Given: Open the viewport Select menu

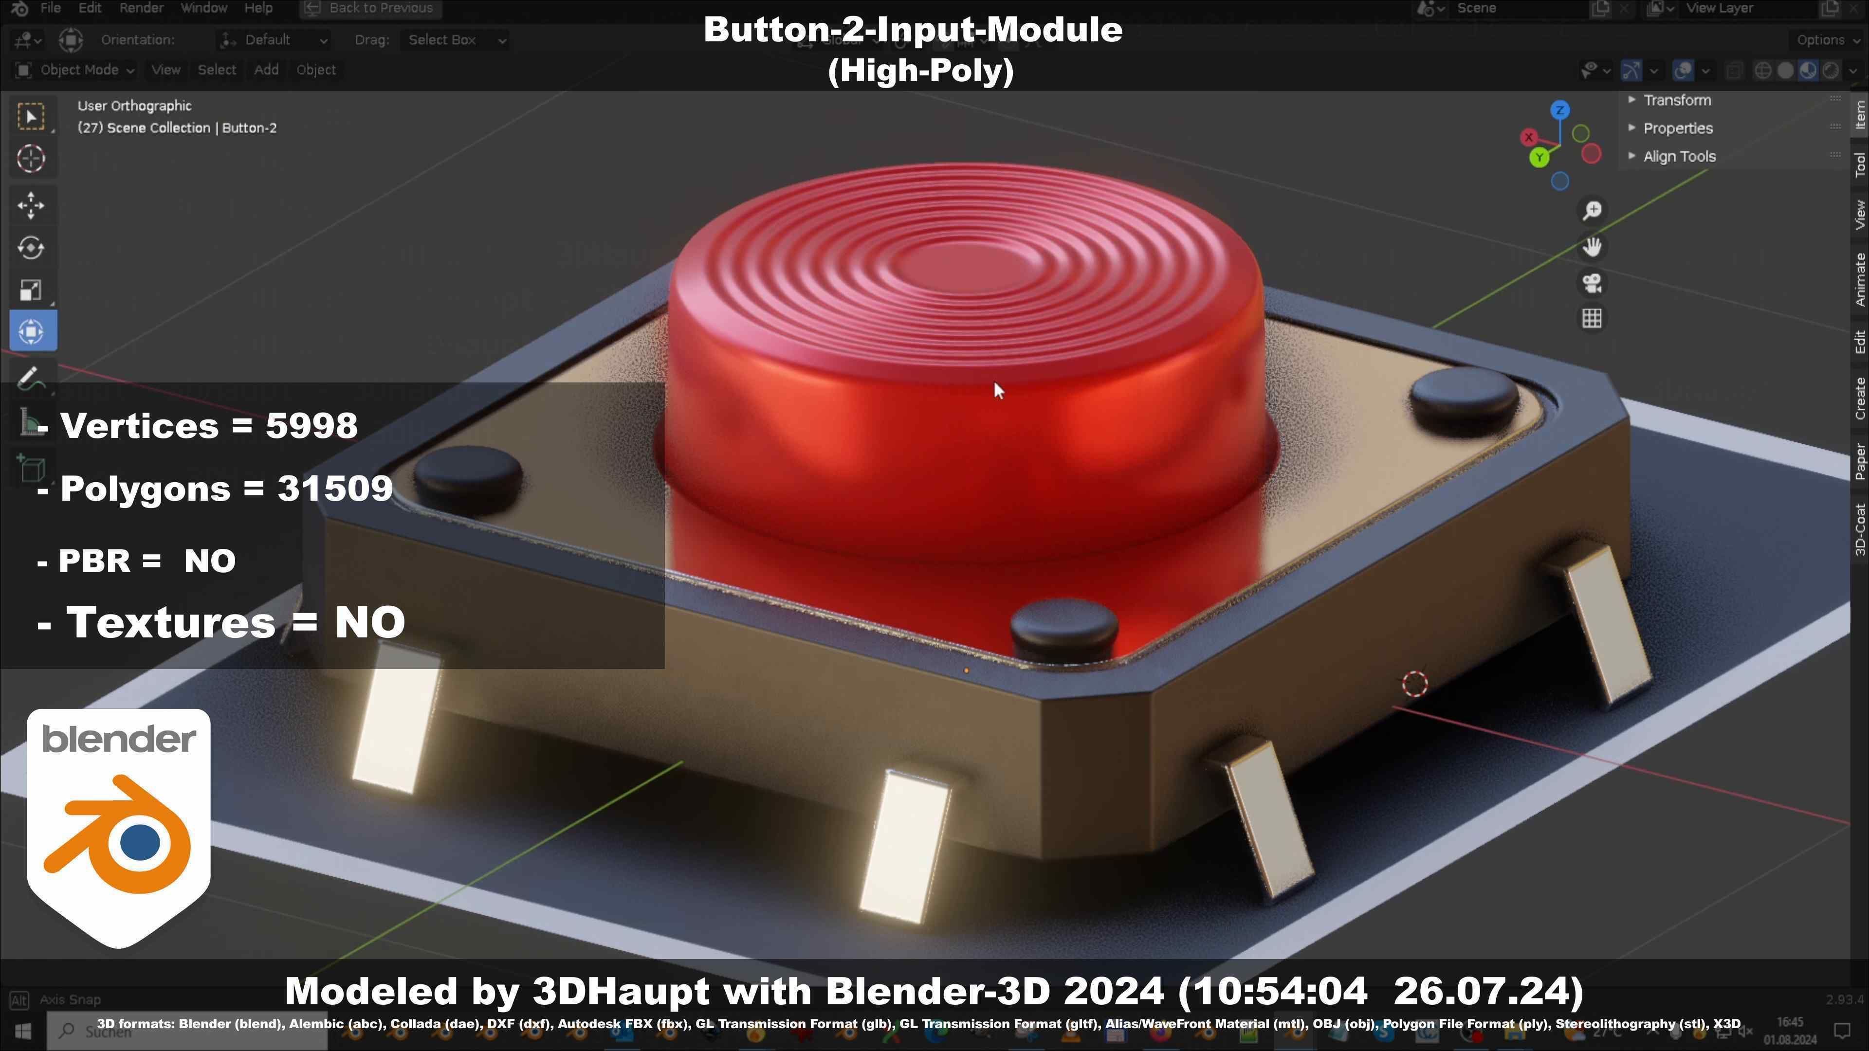Looking at the screenshot, I should (217, 71).
